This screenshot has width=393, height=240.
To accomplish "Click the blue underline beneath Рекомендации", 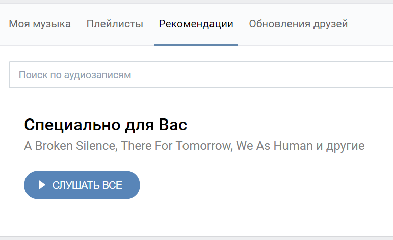I will [x=196, y=45].
